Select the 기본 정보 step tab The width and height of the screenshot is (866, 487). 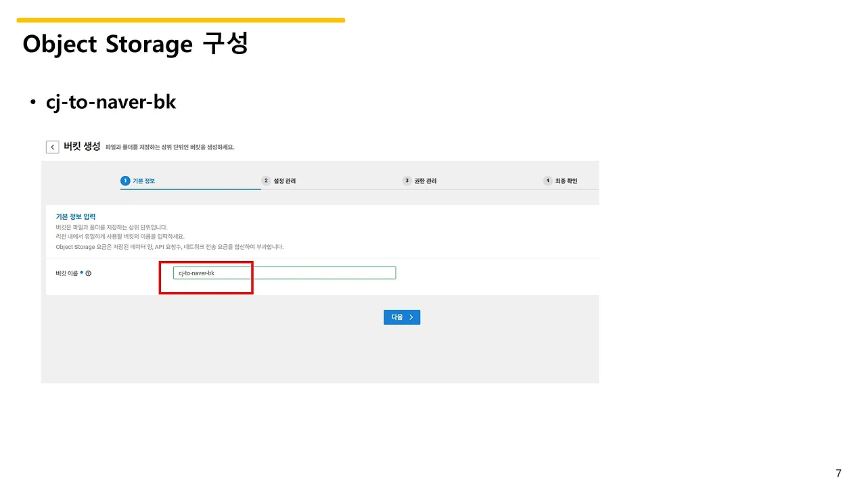coord(139,181)
